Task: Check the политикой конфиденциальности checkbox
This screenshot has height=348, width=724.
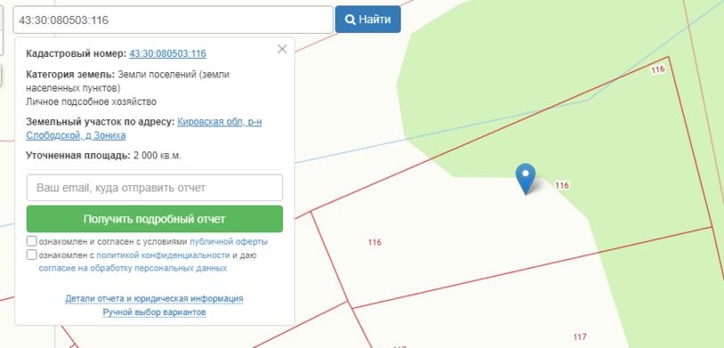Action: pos(32,255)
